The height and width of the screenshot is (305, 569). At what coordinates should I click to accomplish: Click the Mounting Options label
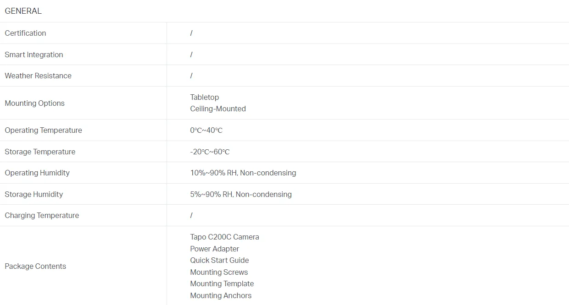pos(34,103)
